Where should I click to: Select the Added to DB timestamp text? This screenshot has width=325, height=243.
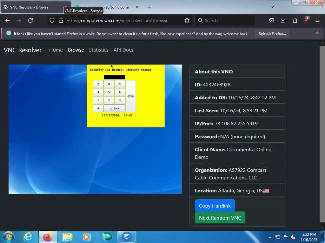coord(252,97)
